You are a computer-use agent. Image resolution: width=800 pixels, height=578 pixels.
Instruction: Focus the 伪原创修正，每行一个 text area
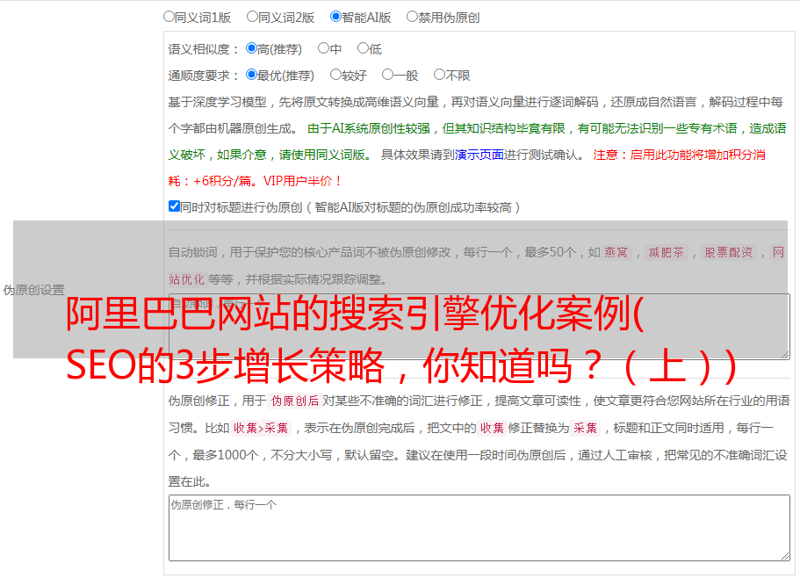point(479,528)
